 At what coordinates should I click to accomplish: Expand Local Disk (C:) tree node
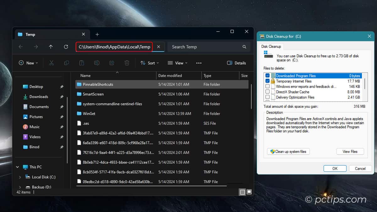tap(20, 177)
